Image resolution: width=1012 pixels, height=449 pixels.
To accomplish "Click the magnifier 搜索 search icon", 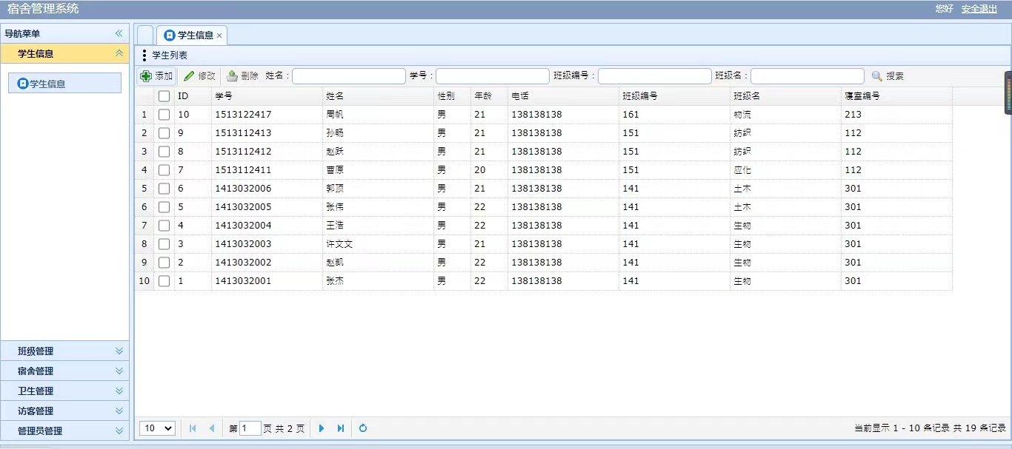I will 877,76.
